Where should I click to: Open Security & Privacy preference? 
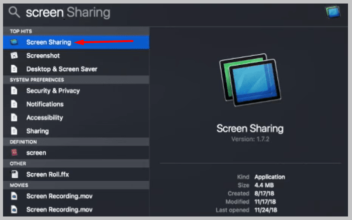click(x=76, y=90)
